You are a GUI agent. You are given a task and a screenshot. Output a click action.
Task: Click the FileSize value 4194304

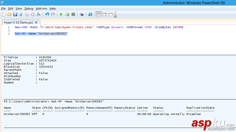click(x=45, y=57)
